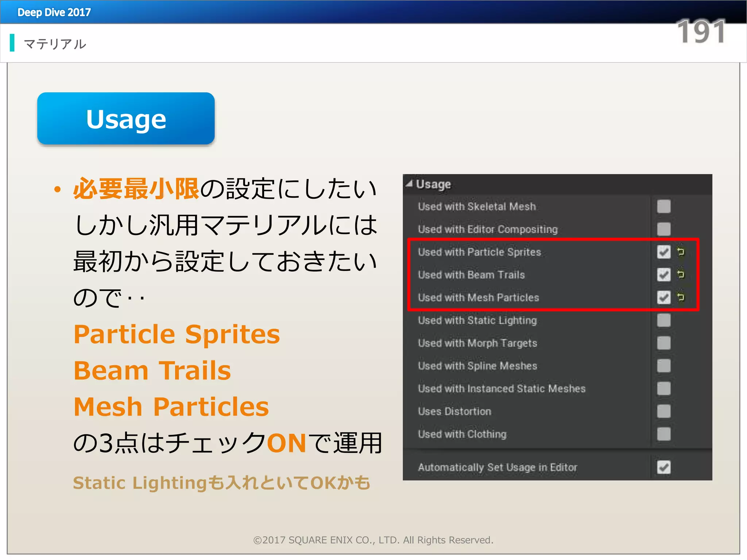
Task: Reset Particle Sprites to default arrow icon
Action: (681, 252)
